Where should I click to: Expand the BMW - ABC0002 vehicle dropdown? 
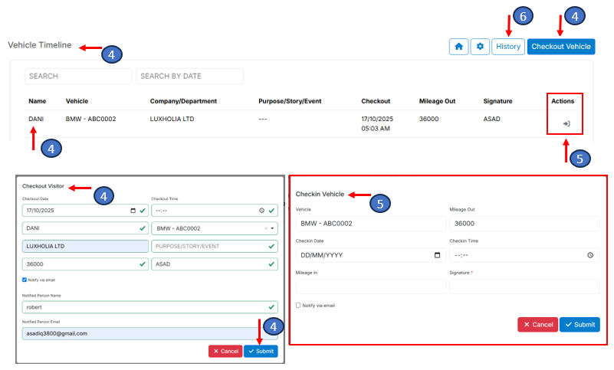(x=273, y=228)
